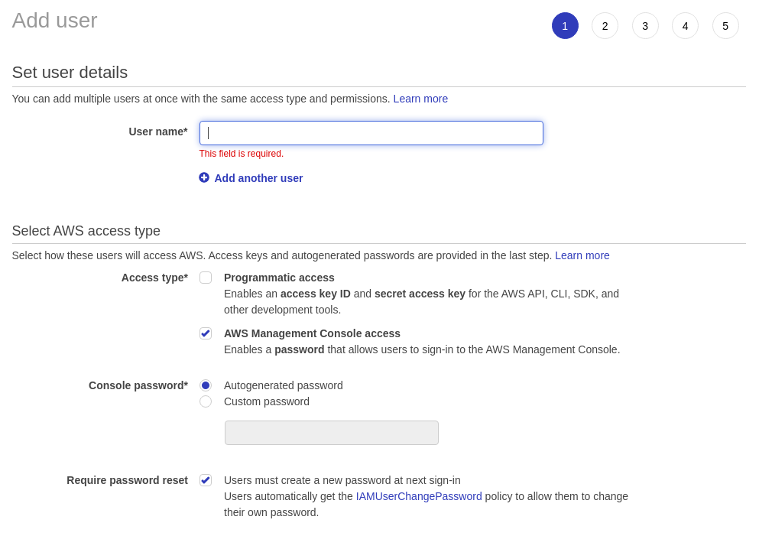Viewport: 759px width, 536px height.
Task: Click the Custom password label text
Action: tap(267, 401)
